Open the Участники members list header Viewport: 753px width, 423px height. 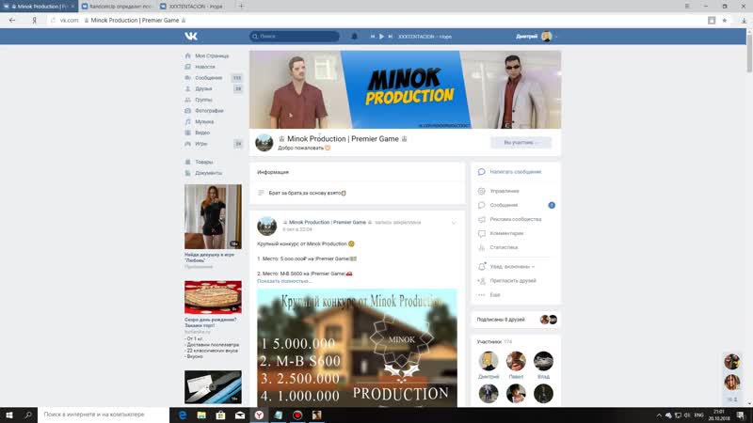point(495,342)
